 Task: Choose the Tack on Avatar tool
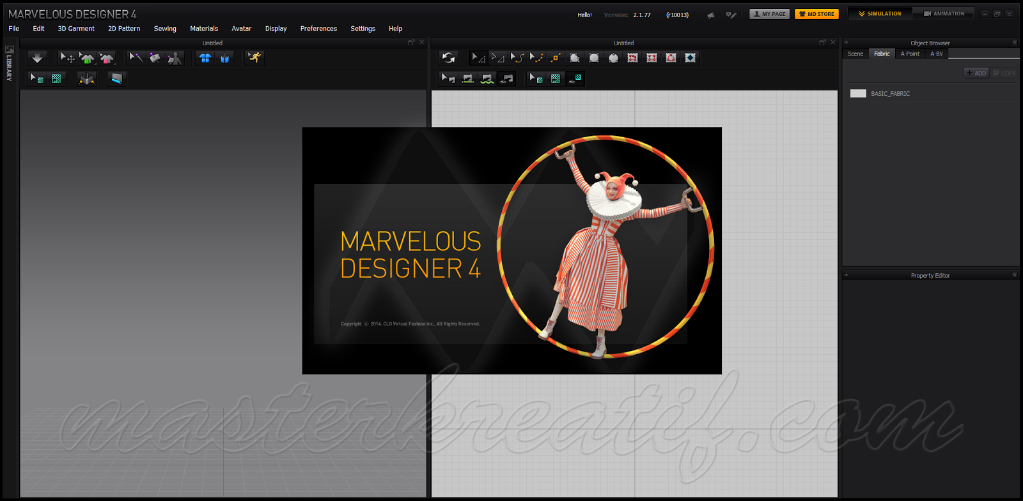[175, 58]
